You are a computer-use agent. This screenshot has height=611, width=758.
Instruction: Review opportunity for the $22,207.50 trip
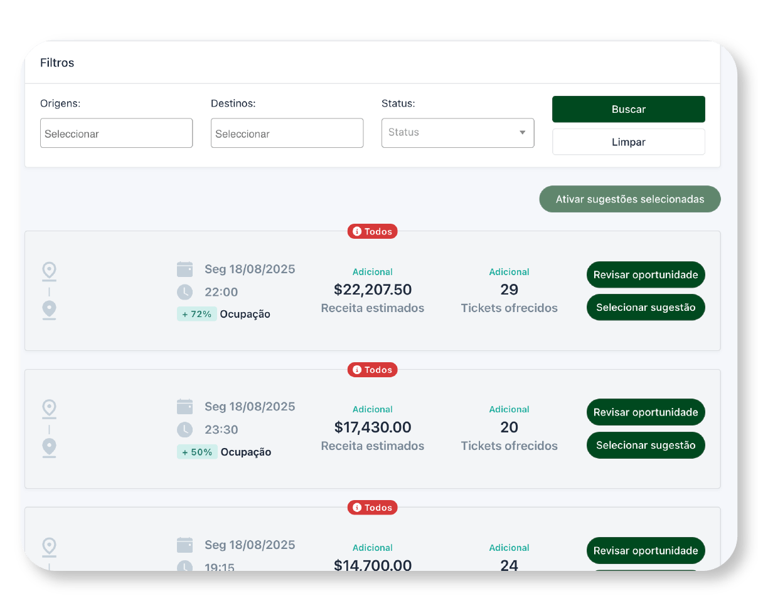(x=646, y=274)
